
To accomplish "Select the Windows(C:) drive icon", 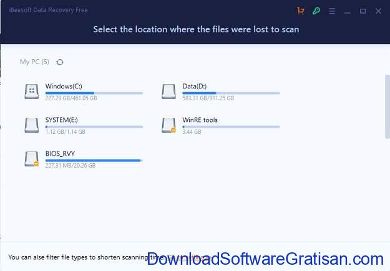I will click(x=32, y=92).
